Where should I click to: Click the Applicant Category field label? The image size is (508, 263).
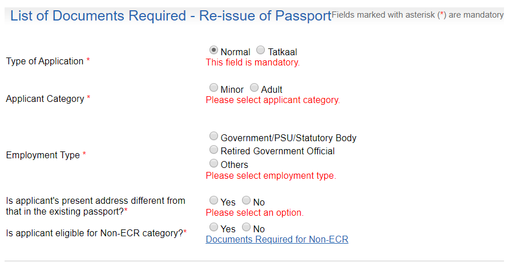pyautogui.click(x=45, y=99)
